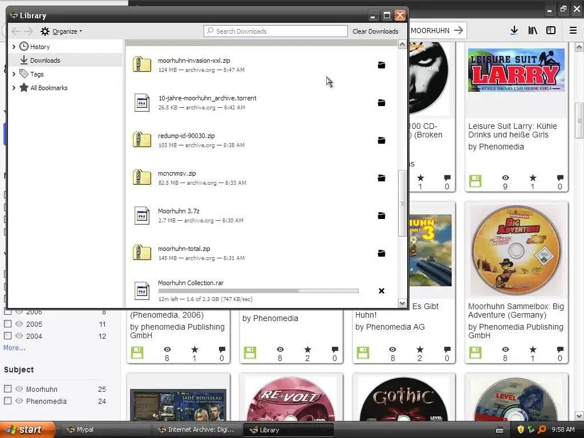Select History in Library sidebar

coord(40,47)
